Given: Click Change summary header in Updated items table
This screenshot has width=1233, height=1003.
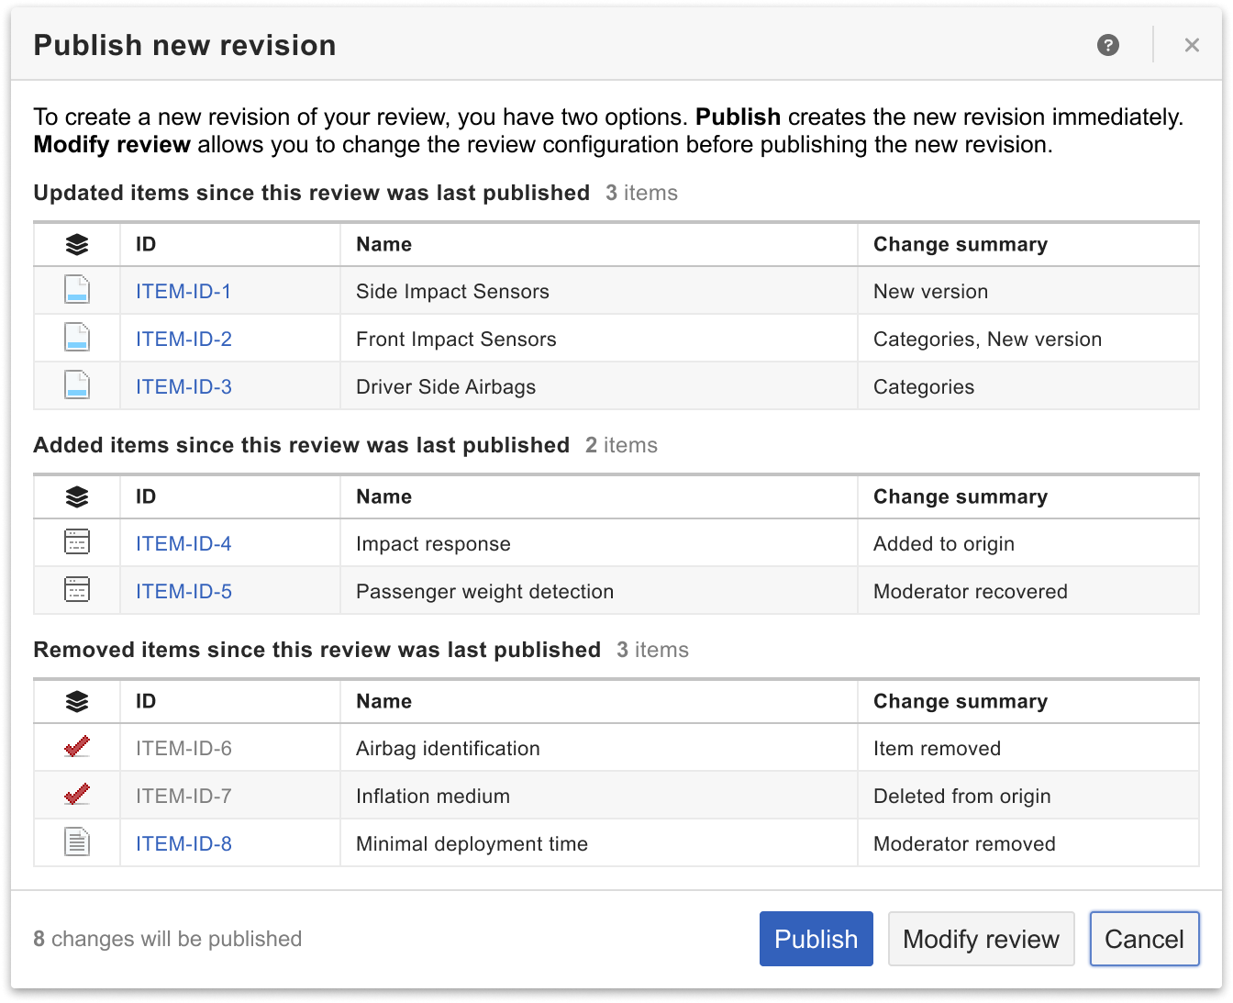Looking at the screenshot, I should 960,244.
